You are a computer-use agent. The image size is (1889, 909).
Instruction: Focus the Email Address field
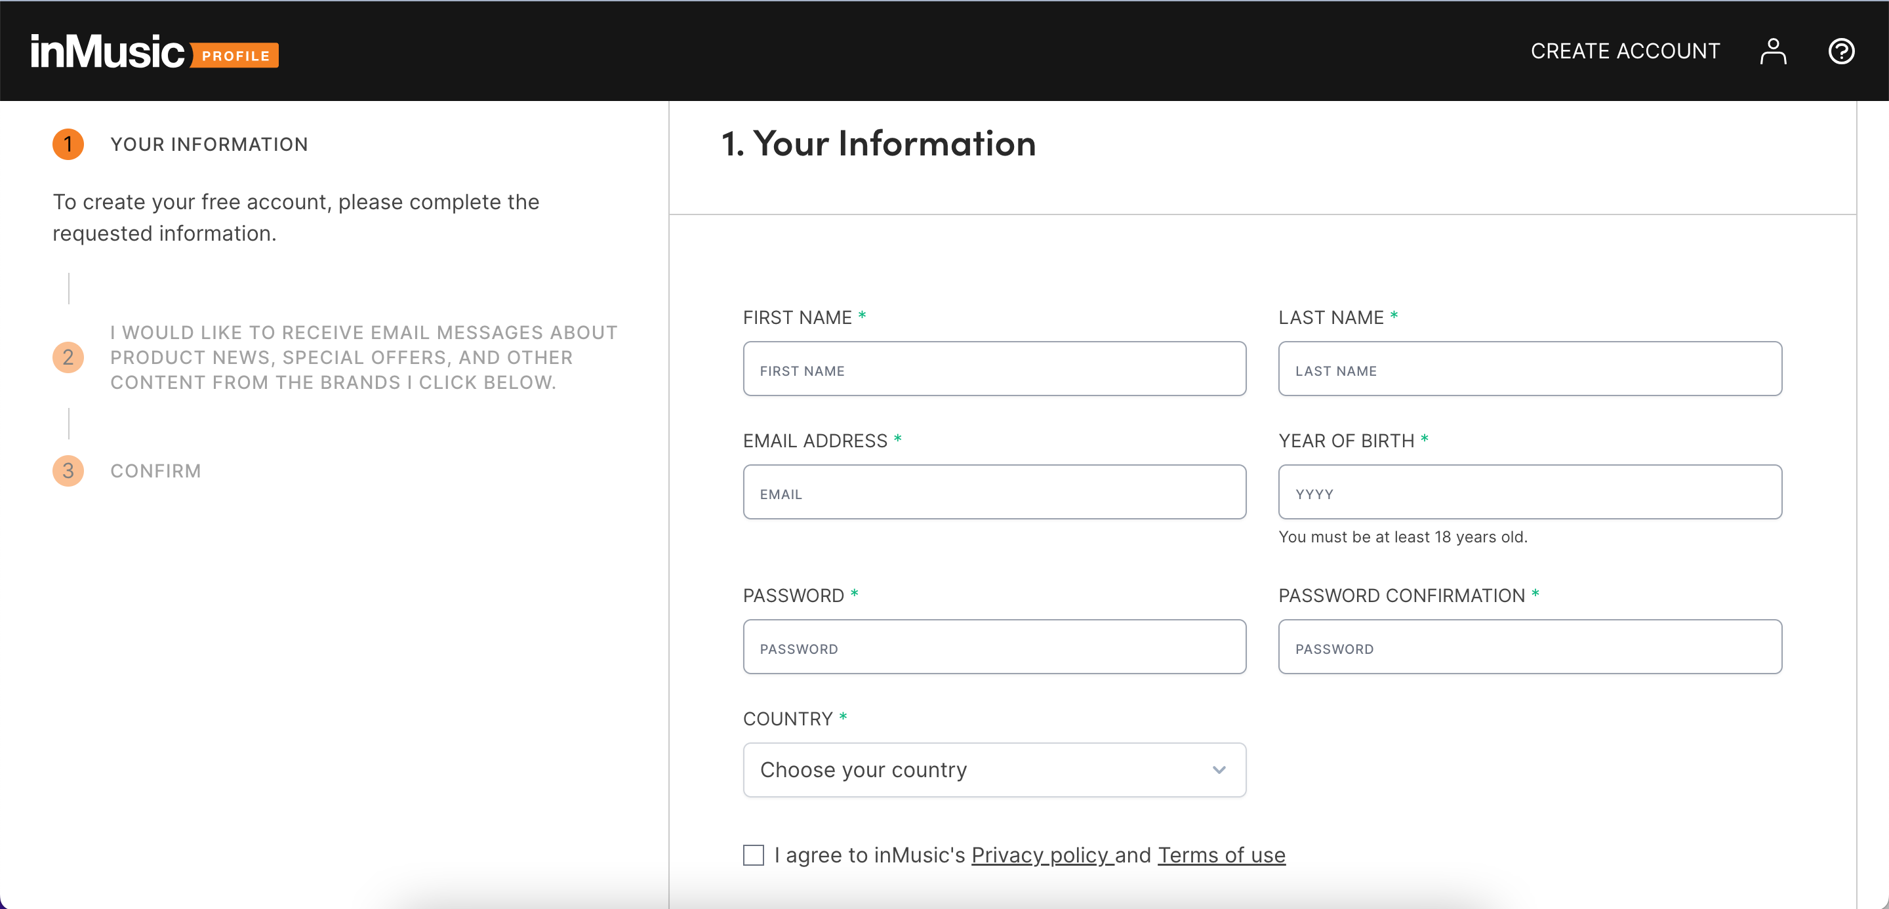click(994, 492)
